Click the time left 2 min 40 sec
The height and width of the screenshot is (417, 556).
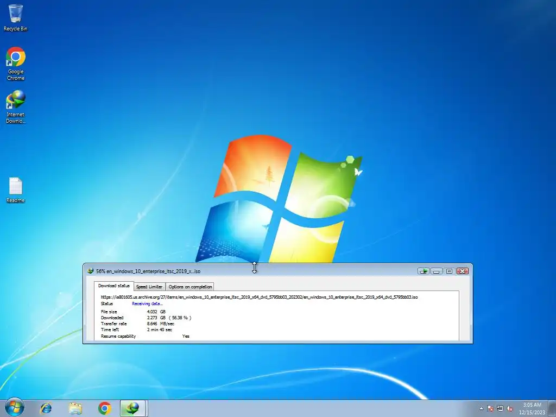pyautogui.click(x=160, y=330)
